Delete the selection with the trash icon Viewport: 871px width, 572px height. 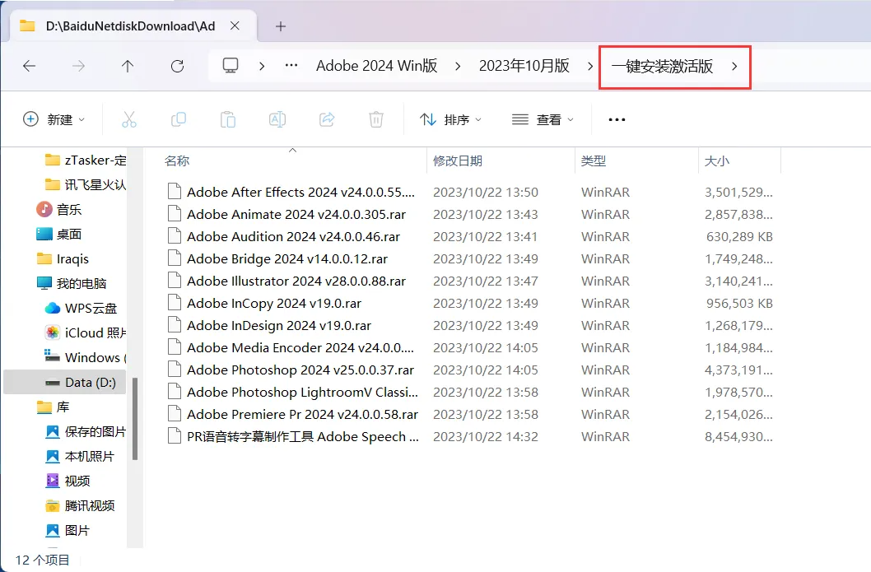point(375,119)
